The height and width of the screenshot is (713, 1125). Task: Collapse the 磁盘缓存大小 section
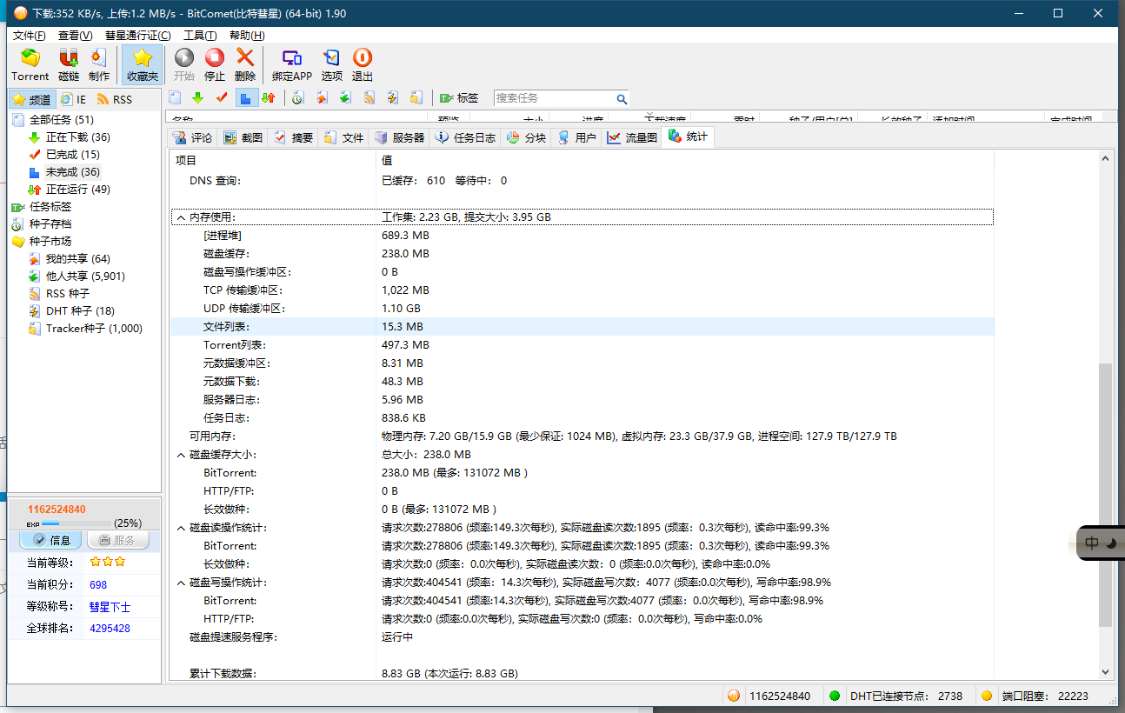(180, 455)
